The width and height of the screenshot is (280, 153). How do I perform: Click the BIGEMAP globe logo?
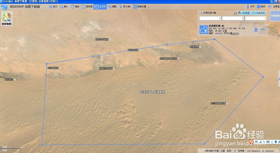4,7
